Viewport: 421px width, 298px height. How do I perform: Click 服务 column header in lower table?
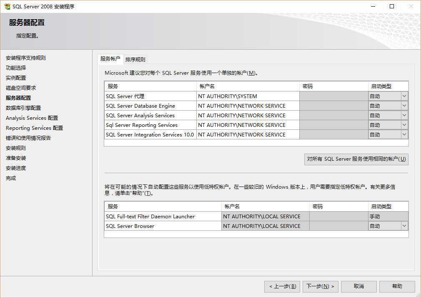pos(163,207)
